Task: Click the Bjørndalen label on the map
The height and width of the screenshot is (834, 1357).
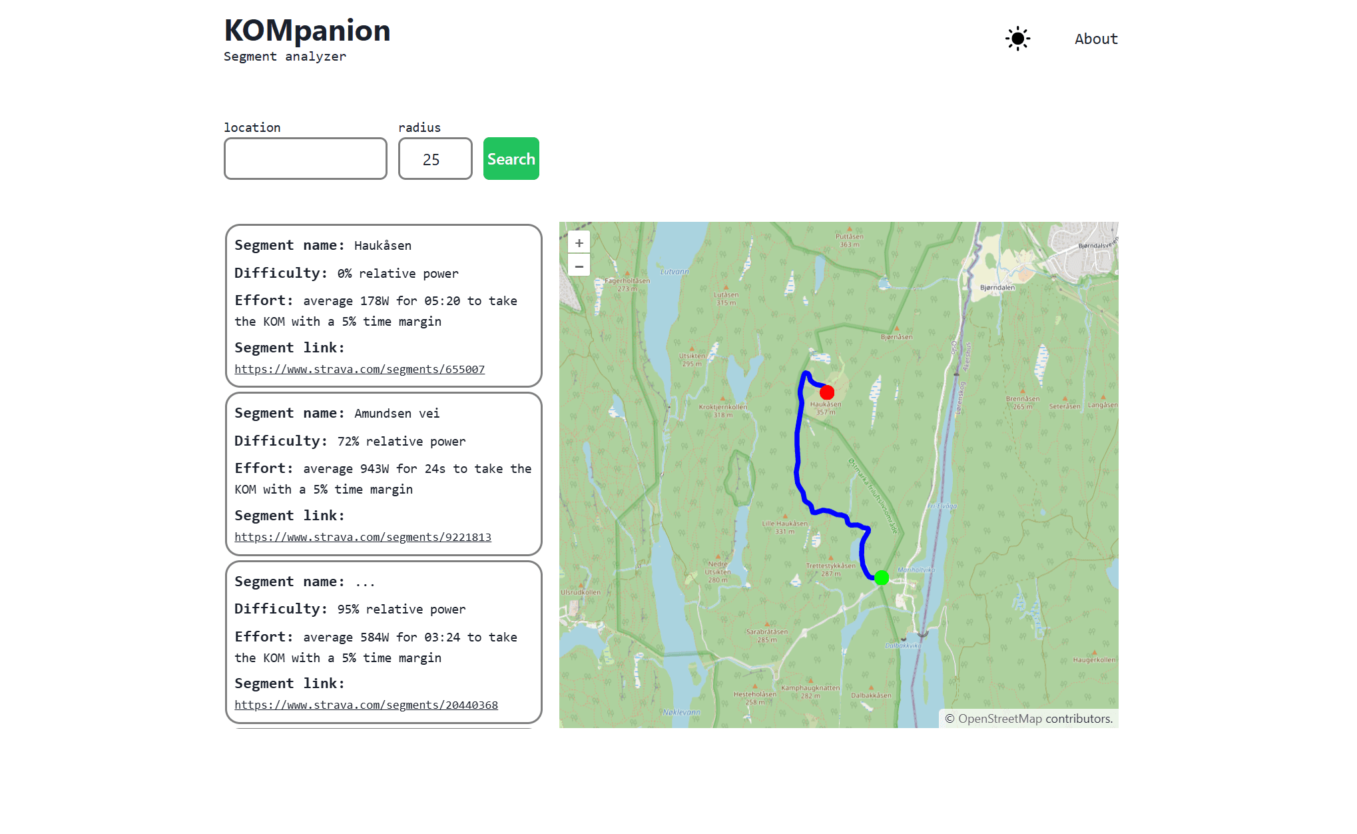Action: pyautogui.click(x=997, y=288)
